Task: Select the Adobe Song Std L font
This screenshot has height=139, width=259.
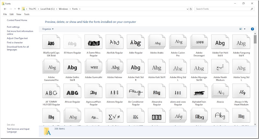Action: tap(241, 66)
